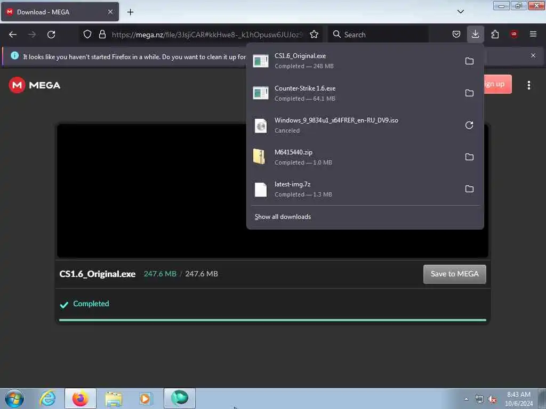Screen dimensions: 546x409
Task: Open the taskbar clock and date
Action: point(518,399)
